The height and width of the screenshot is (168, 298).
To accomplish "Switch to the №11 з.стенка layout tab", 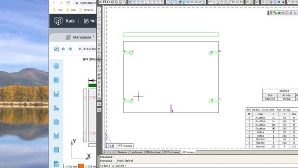I will [x=171, y=152].
